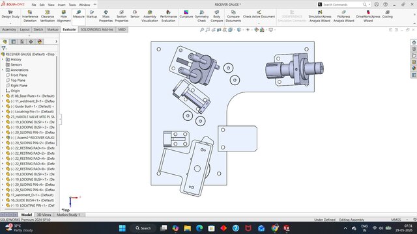Open Assembly Visualization

[150, 16]
